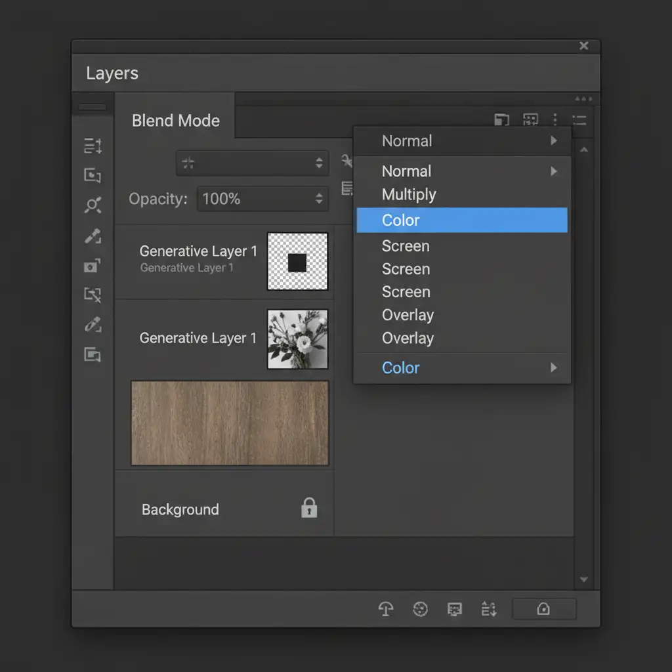Select the highlighted Color blend mode
672x672 pixels.
point(461,220)
